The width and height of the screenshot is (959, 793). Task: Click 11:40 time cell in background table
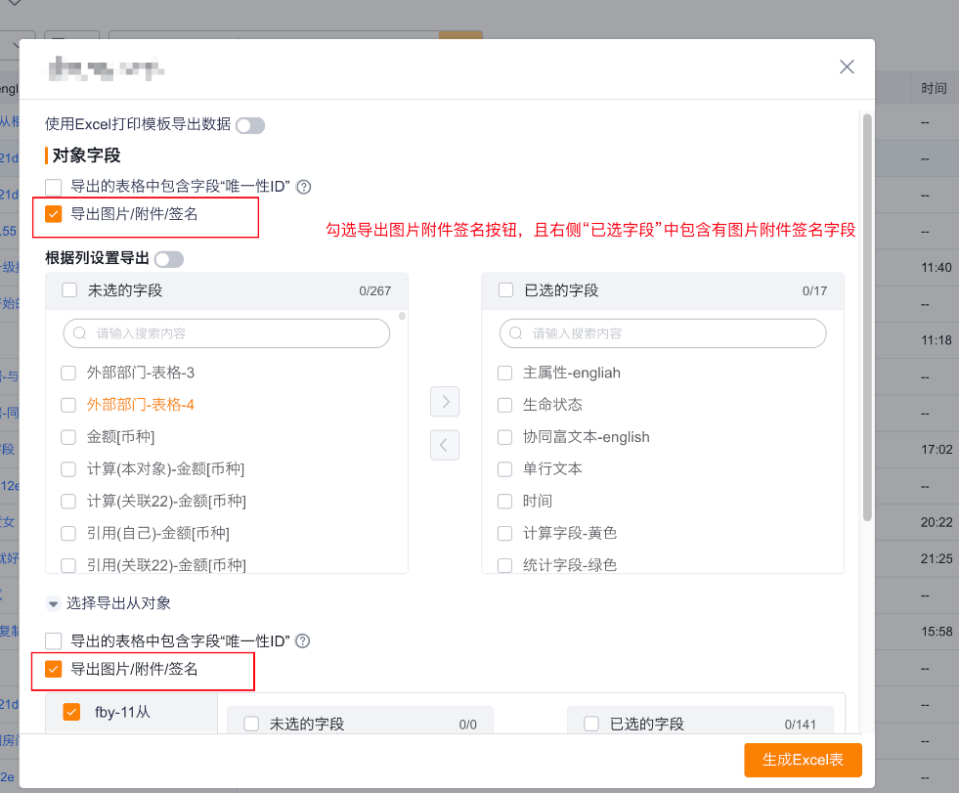936,267
